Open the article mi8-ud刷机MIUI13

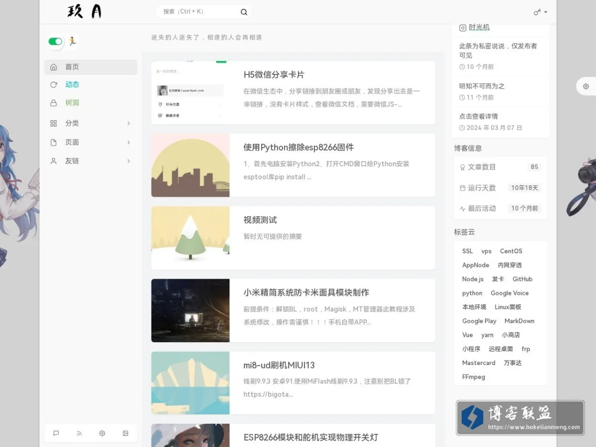[x=279, y=365]
